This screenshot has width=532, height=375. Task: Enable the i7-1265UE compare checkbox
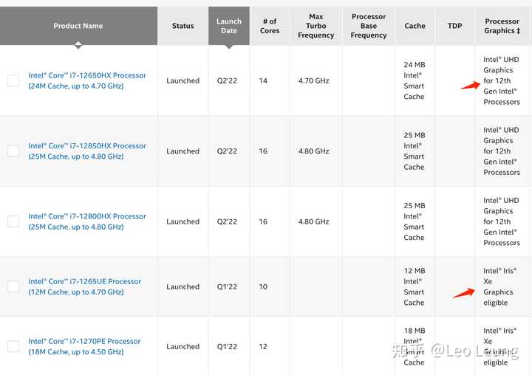click(13, 286)
